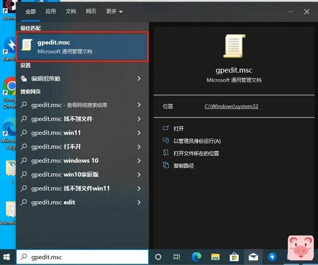Expand the 查看网络搜索结果 chevron
The height and width of the screenshot is (265, 318).
(139, 105)
